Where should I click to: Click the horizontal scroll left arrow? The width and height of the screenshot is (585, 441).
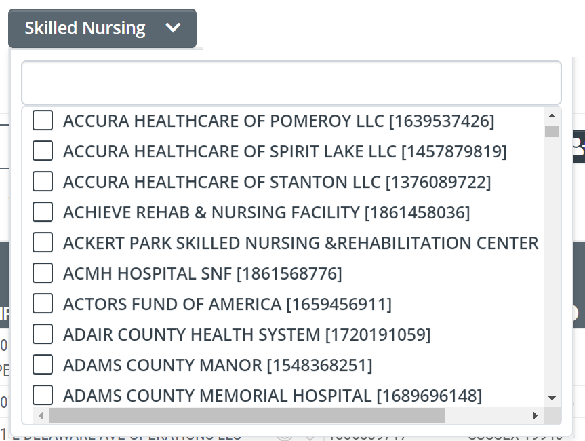pos(41,416)
